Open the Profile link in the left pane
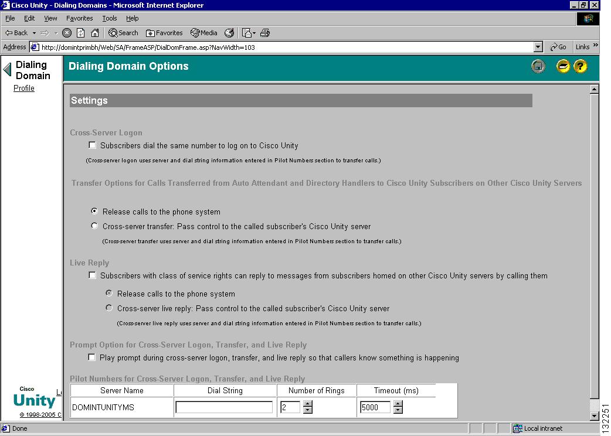Image resolution: width=611 pixels, height=436 pixels. click(24, 88)
